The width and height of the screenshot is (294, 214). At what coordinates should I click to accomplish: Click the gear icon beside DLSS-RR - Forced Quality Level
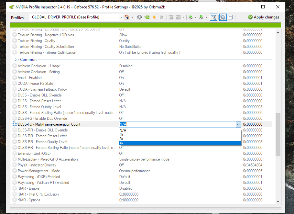[15, 142]
